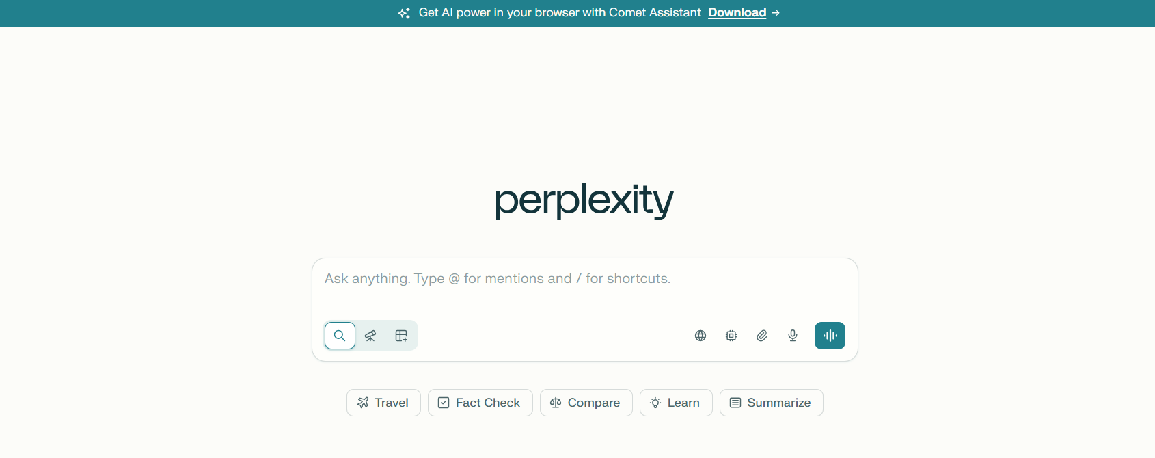Click the Travel airplane icon

tap(363, 403)
